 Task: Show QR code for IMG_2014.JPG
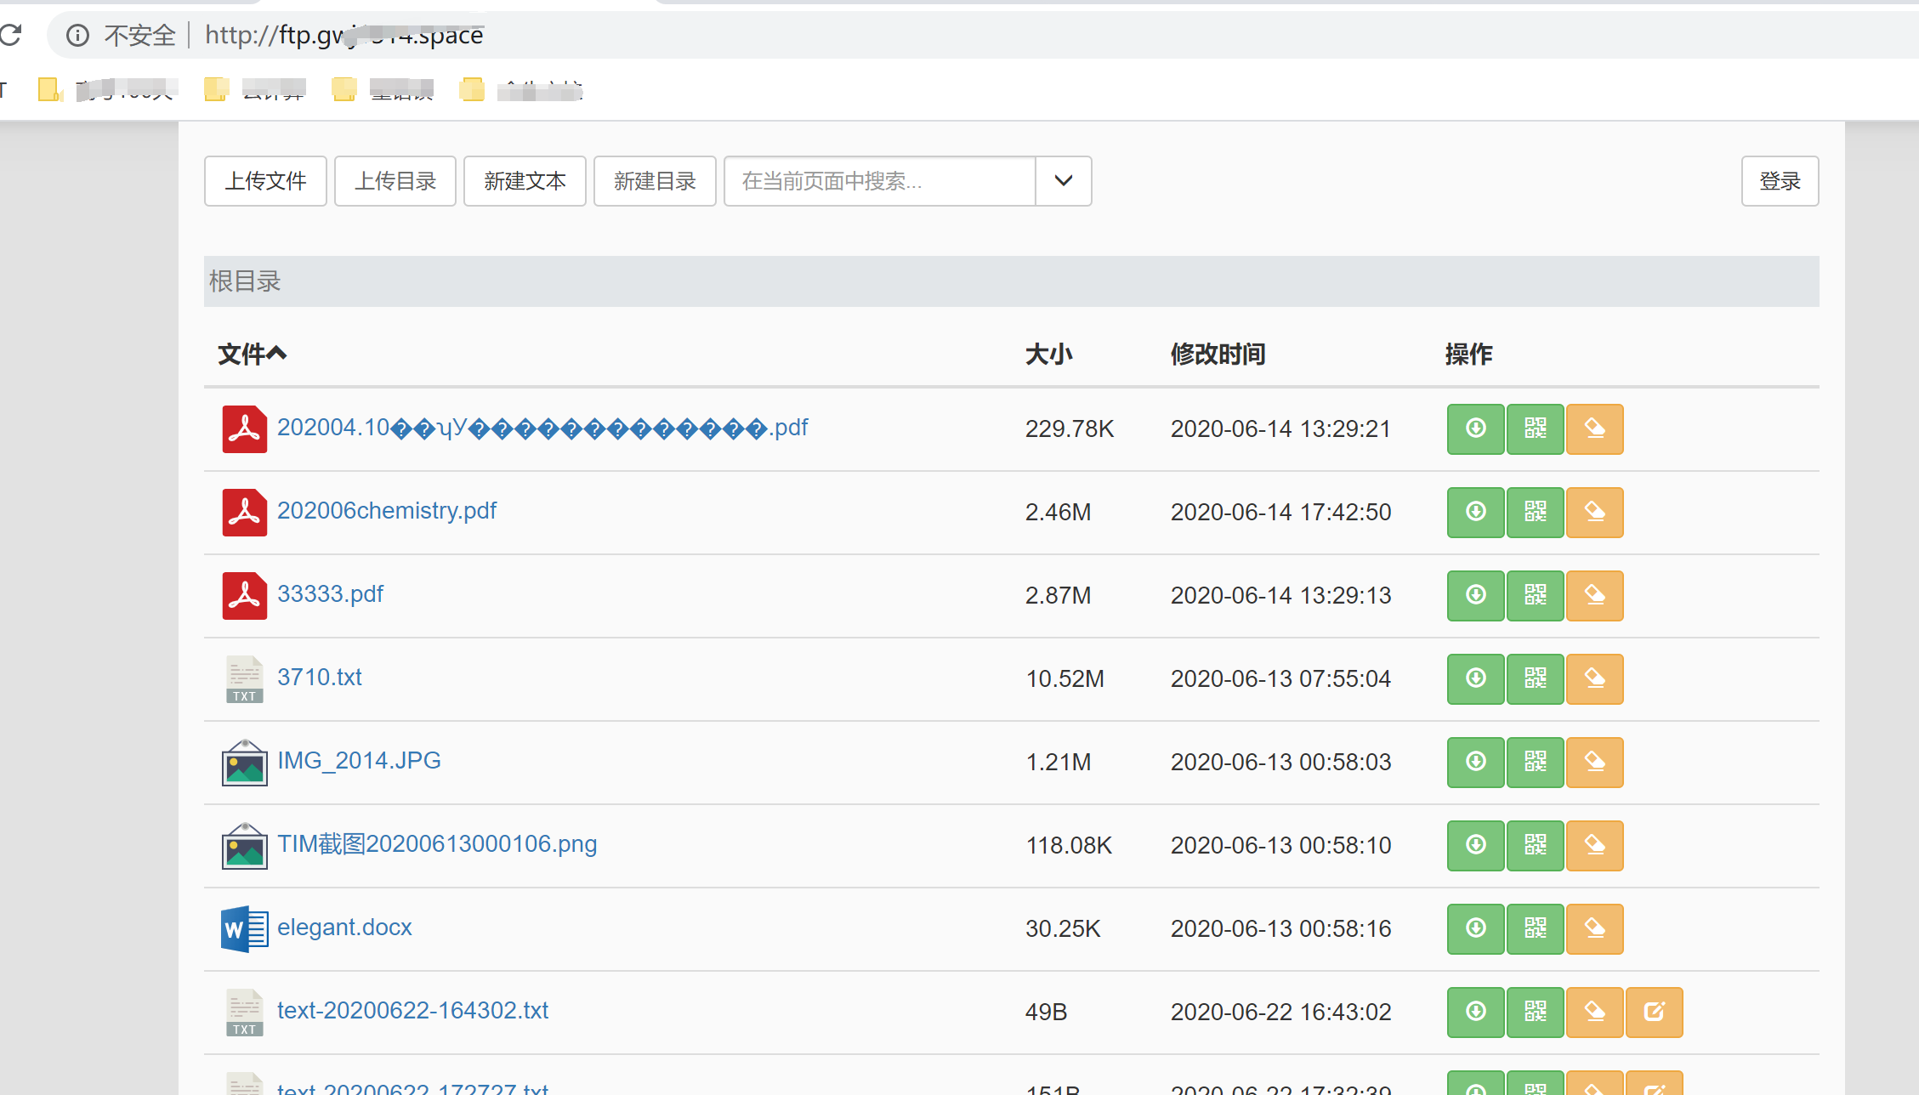point(1535,762)
